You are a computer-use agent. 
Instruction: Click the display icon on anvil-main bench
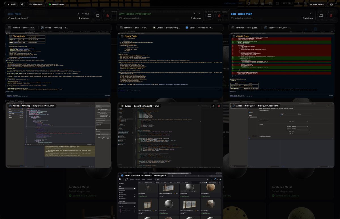tap(97, 16)
